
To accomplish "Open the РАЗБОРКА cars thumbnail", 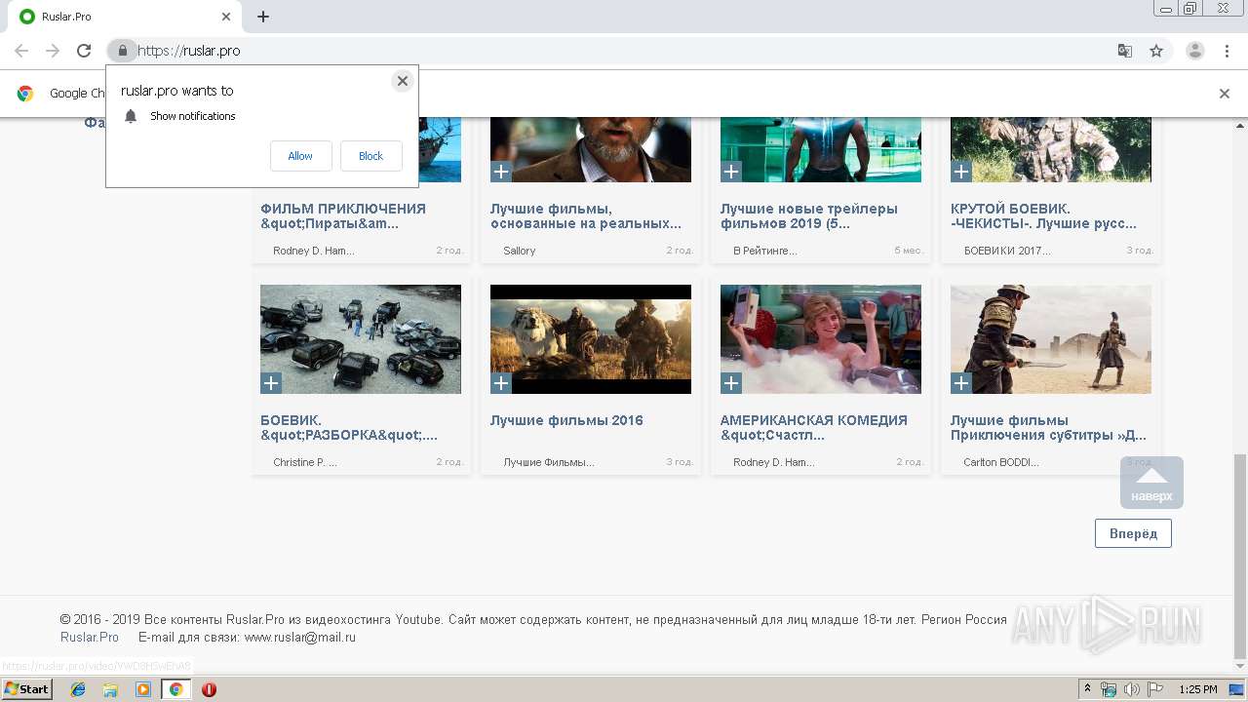I will coord(361,339).
